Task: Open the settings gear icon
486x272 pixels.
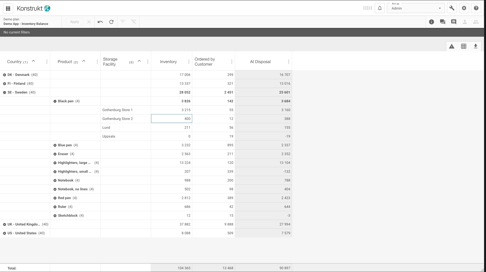Action: click(x=464, y=8)
